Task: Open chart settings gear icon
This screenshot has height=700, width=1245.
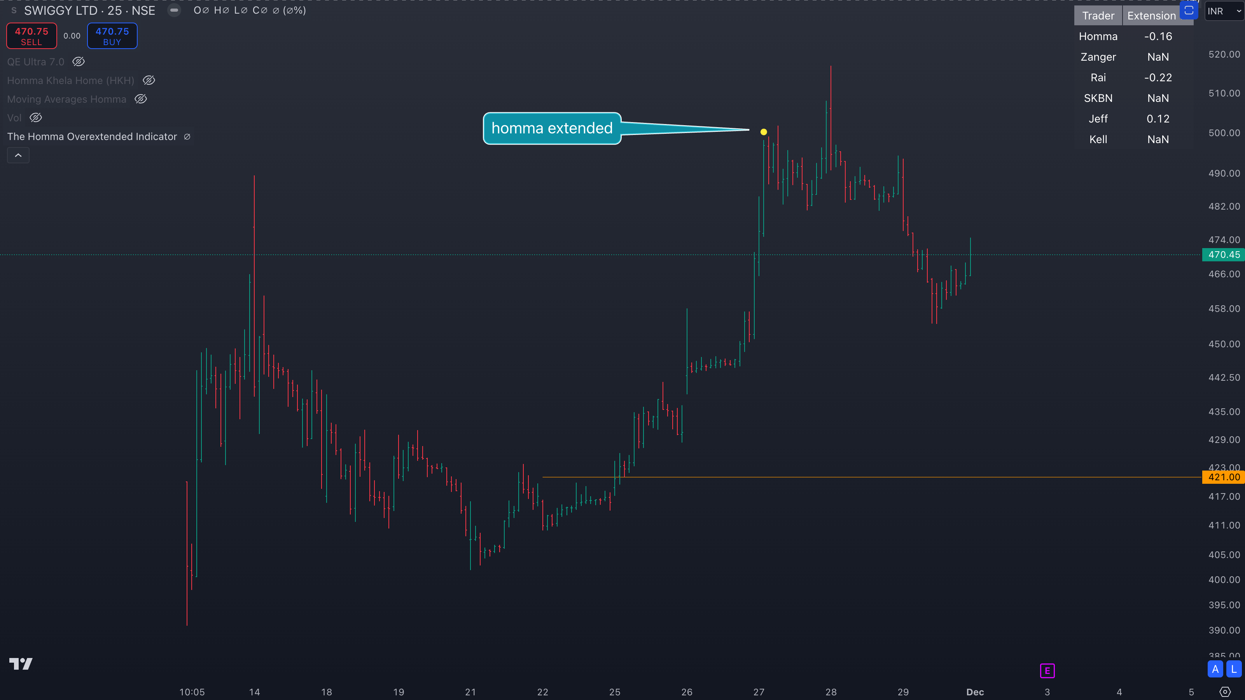Action: (x=1225, y=692)
